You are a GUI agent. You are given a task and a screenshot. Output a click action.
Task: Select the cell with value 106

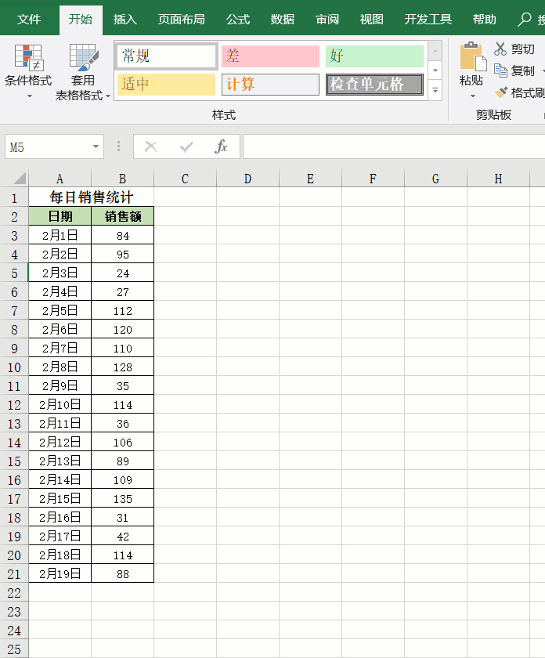122,443
